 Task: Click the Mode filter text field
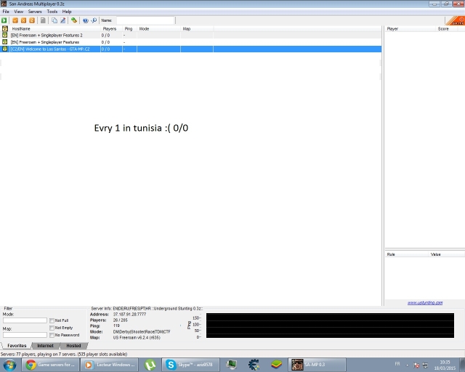[24, 320]
